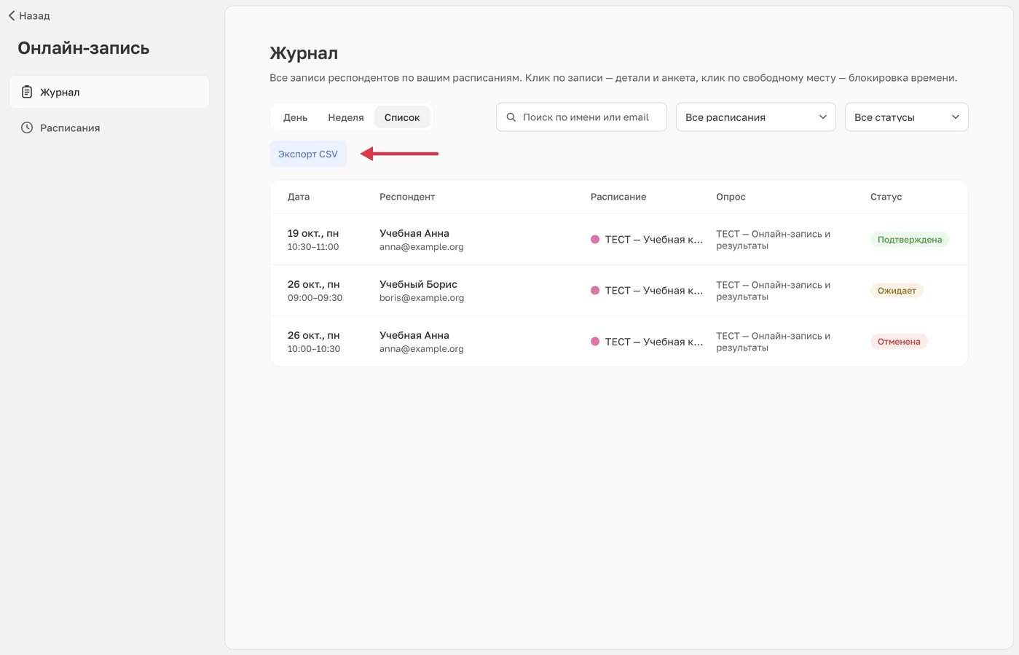Screen dimensions: 1019x655
Task: Switch to the Неделя view tab
Action: [345, 117]
